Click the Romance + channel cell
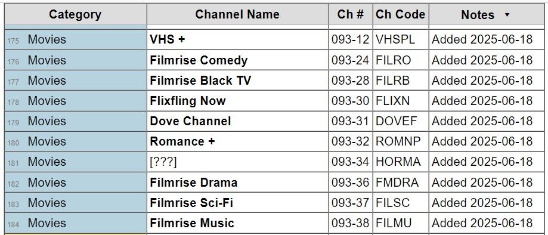548x235 pixels. click(x=238, y=141)
